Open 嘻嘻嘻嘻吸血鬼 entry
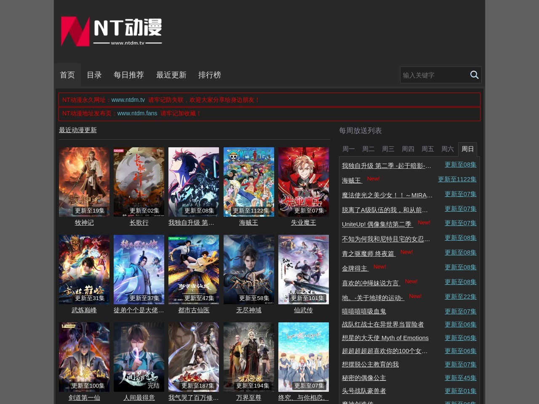 (x=364, y=311)
